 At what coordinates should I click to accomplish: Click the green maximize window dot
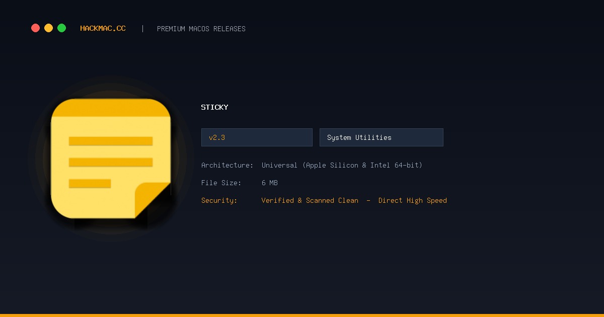point(61,28)
